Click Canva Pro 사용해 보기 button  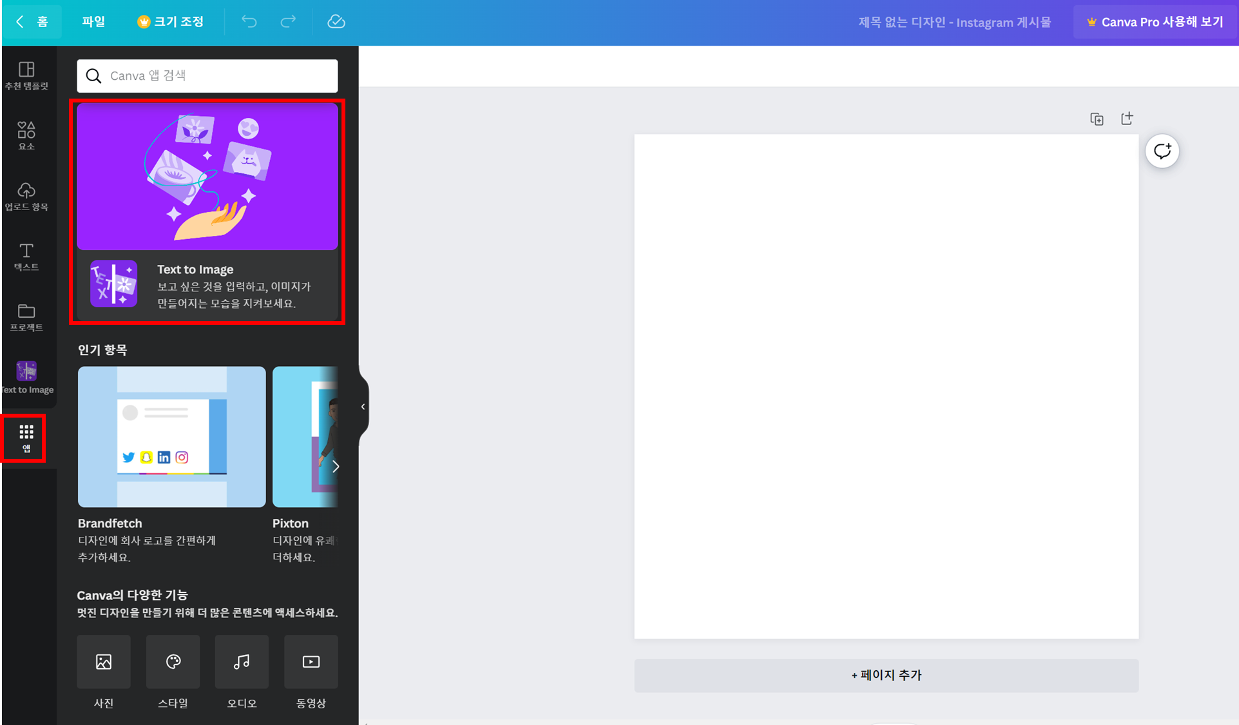(1155, 22)
